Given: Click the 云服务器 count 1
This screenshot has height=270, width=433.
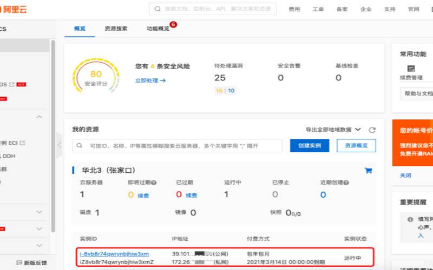Looking at the screenshot, I should [x=82, y=194].
